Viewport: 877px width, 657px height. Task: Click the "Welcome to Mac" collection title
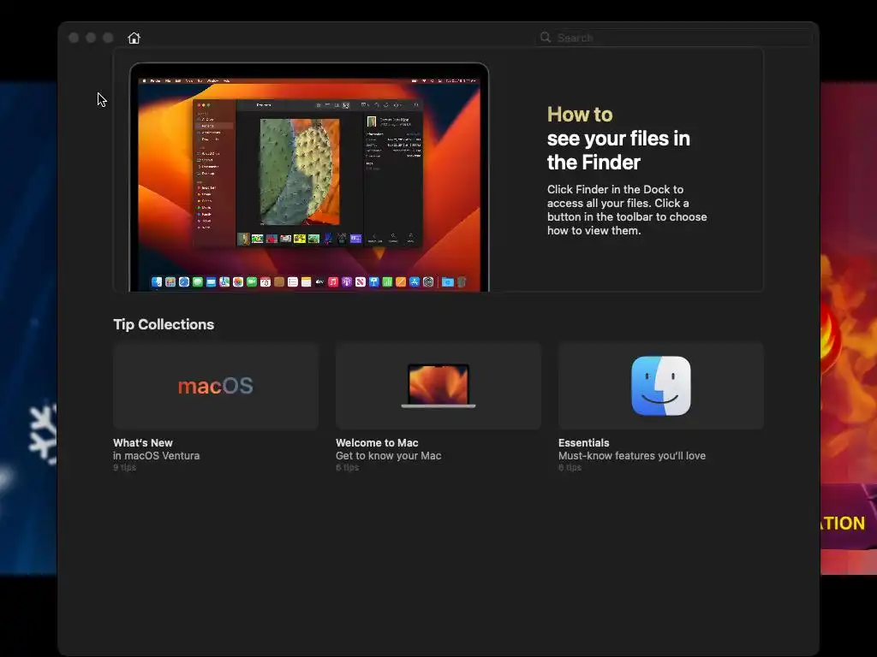[x=377, y=442]
